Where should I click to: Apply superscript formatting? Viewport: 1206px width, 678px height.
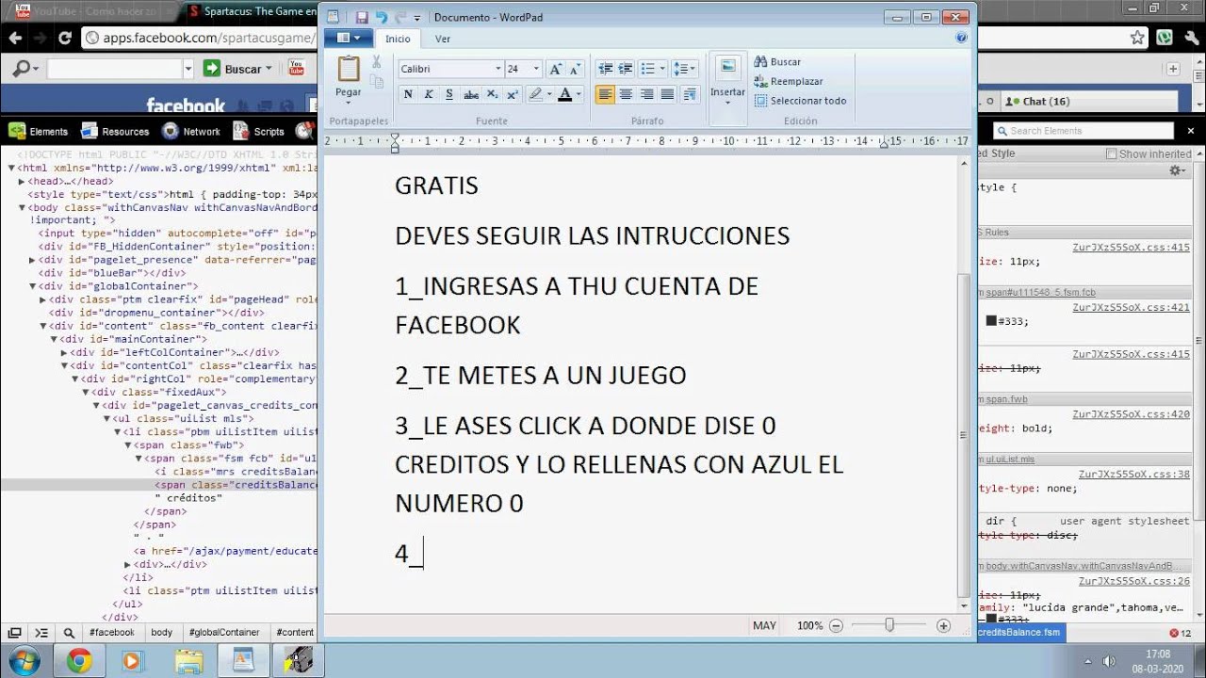[x=513, y=94]
